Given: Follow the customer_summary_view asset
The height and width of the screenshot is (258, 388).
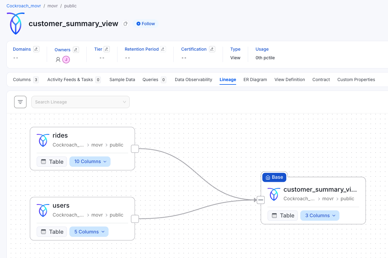Looking at the screenshot, I should tap(145, 24).
